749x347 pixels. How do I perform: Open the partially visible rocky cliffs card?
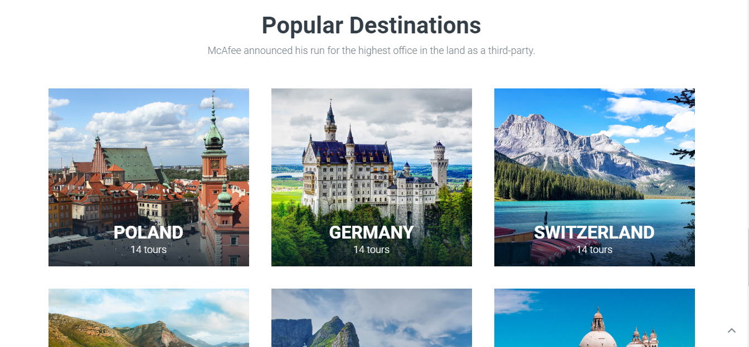tap(372, 318)
